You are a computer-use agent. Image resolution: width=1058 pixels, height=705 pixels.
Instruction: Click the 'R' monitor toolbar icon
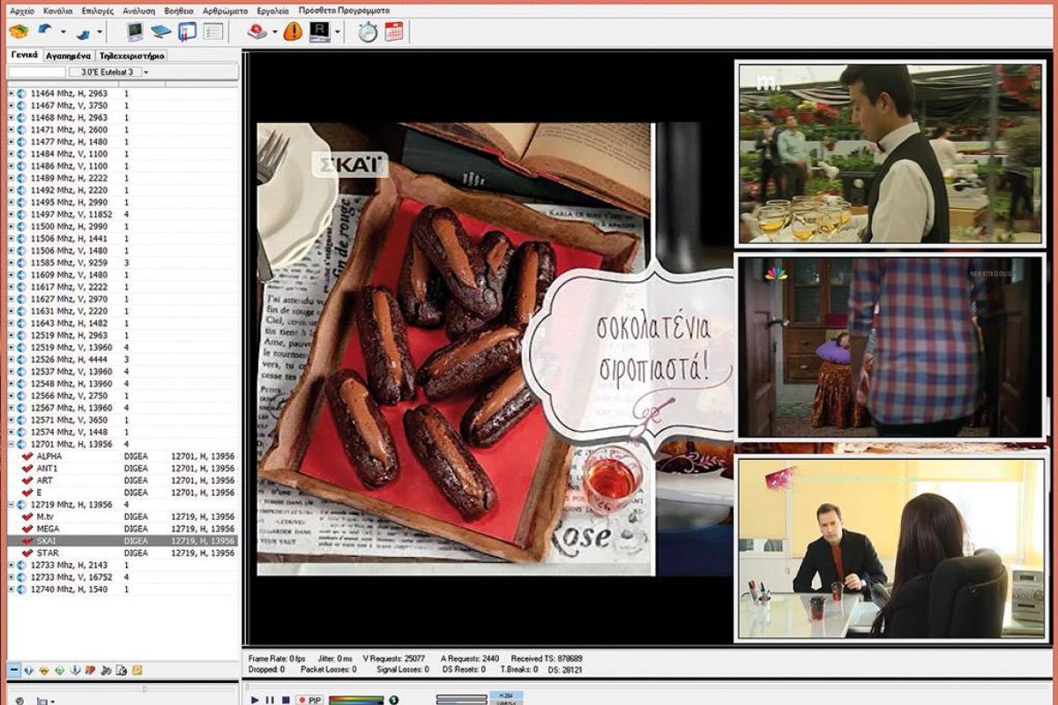tap(319, 32)
